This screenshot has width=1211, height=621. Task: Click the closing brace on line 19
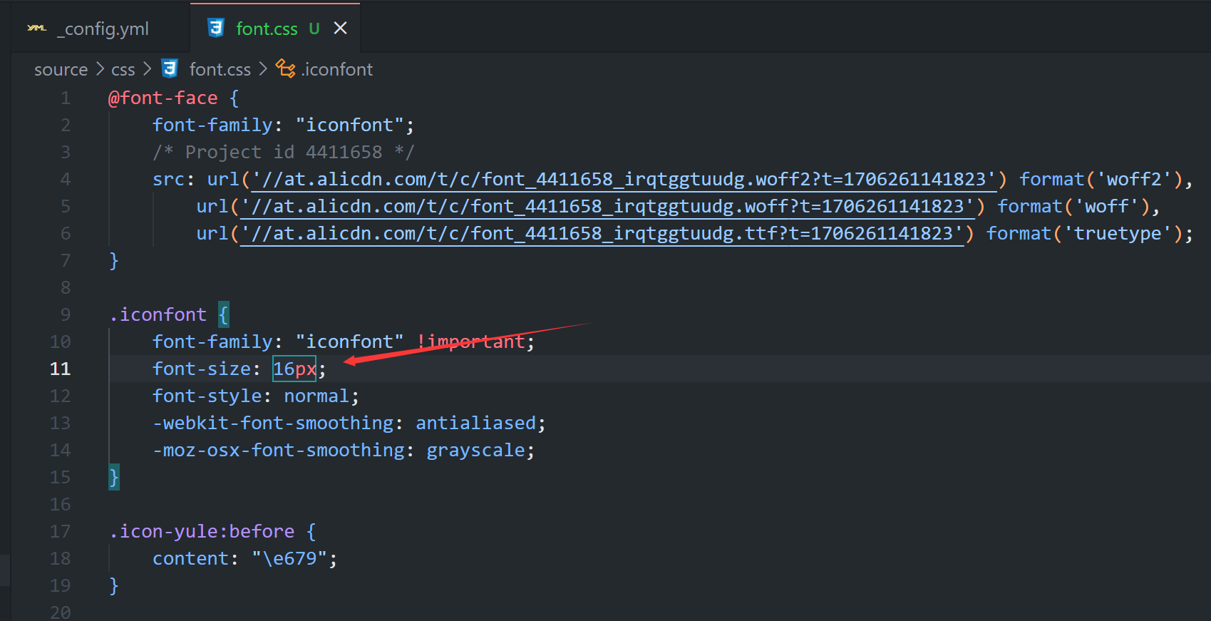tap(114, 585)
